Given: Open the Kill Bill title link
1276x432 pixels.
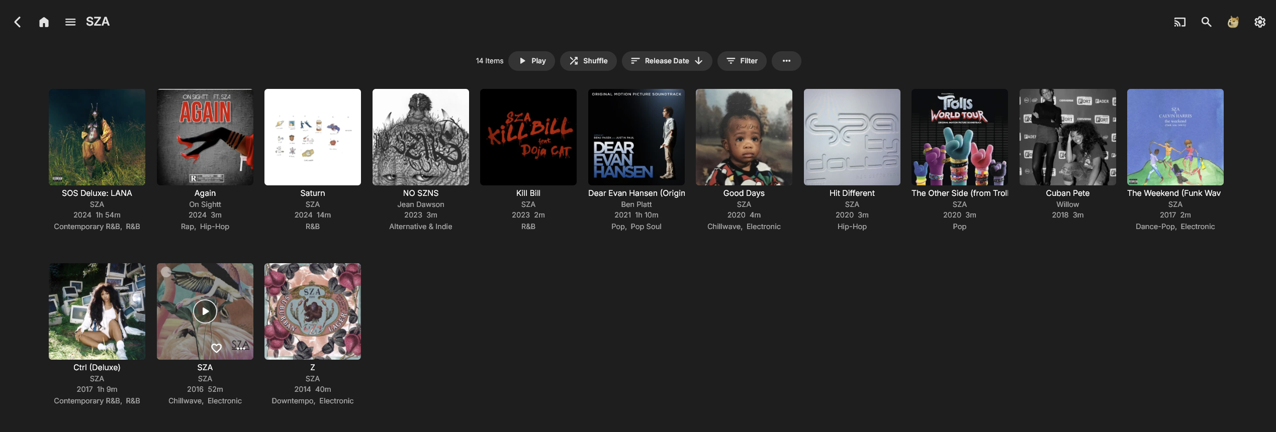Looking at the screenshot, I should [x=528, y=193].
